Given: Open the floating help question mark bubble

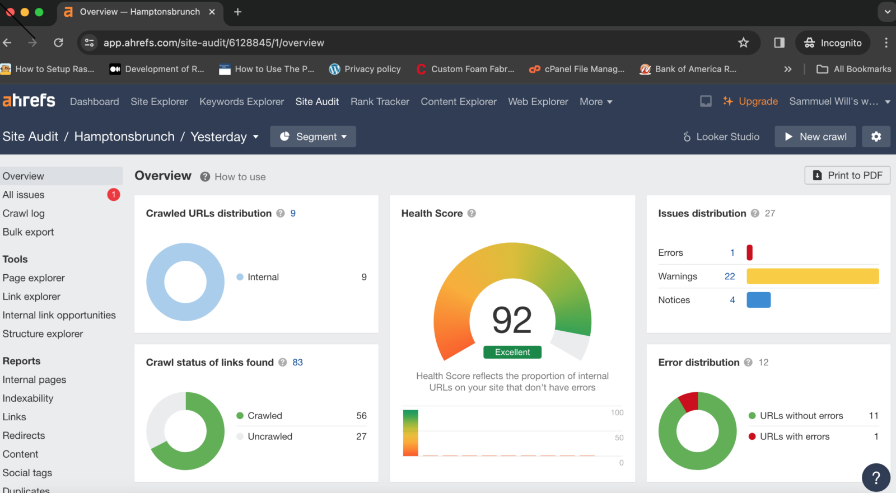Looking at the screenshot, I should tap(876, 477).
